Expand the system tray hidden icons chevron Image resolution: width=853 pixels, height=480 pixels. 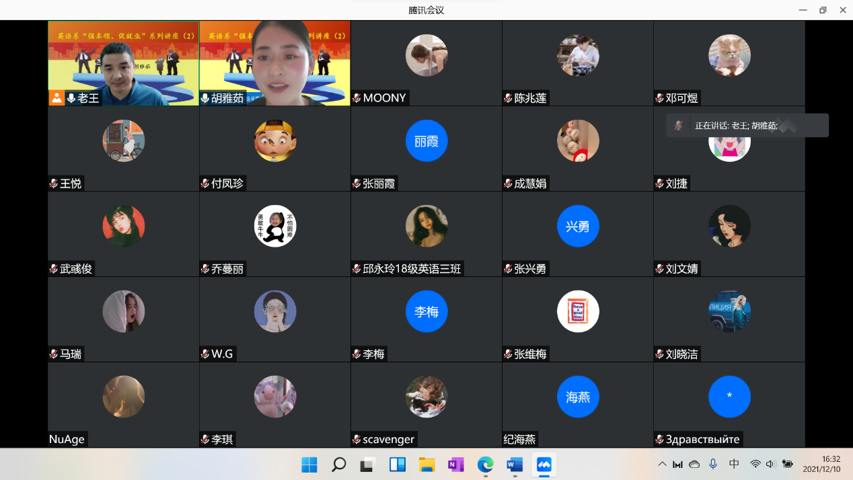coord(662,465)
